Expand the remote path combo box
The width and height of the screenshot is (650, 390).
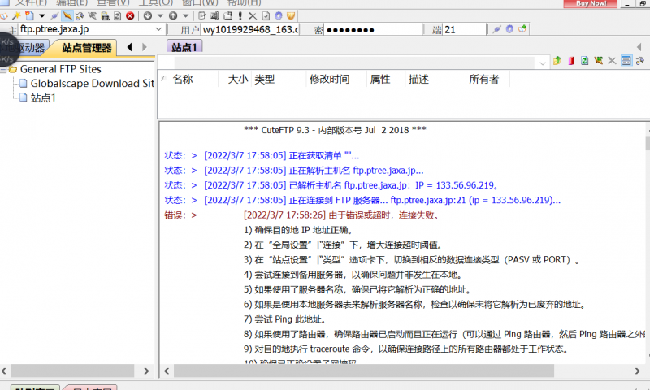tap(543, 62)
